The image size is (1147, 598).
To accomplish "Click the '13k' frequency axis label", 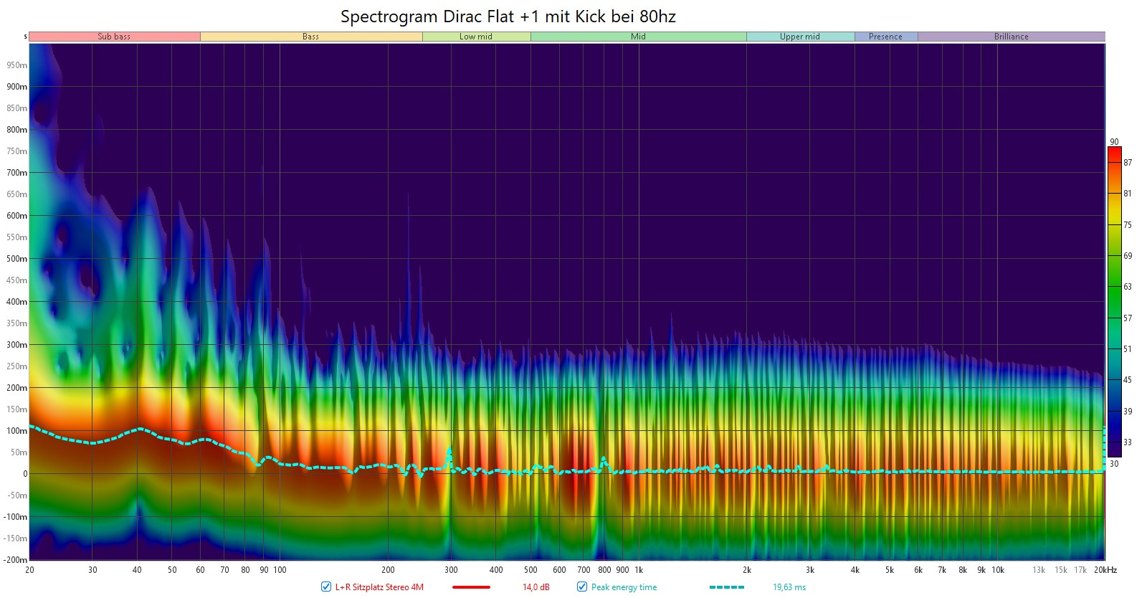I will (x=1039, y=570).
